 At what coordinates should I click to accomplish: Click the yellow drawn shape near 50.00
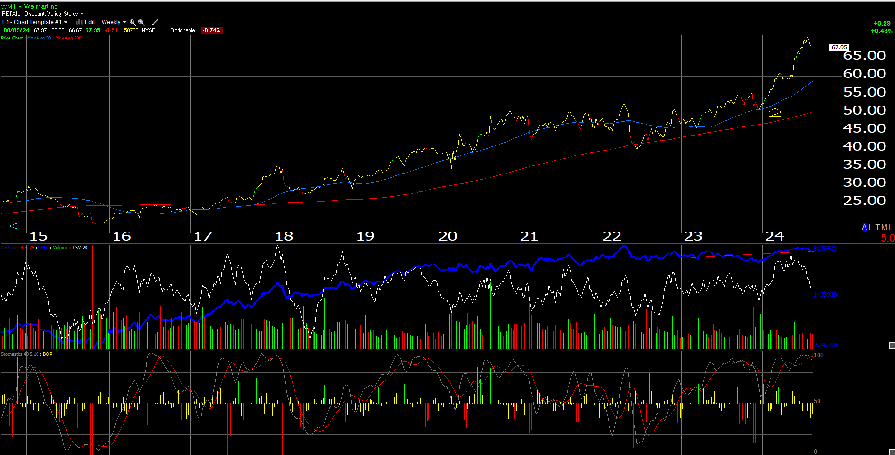pos(775,113)
